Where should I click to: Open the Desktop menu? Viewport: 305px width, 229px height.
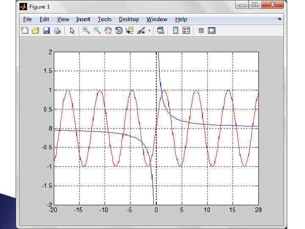(x=129, y=19)
